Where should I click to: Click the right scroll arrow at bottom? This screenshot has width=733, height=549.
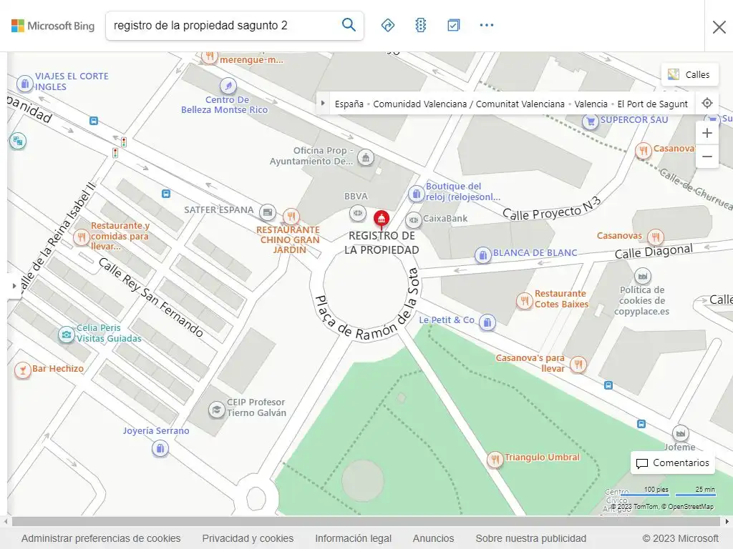point(727,521)
